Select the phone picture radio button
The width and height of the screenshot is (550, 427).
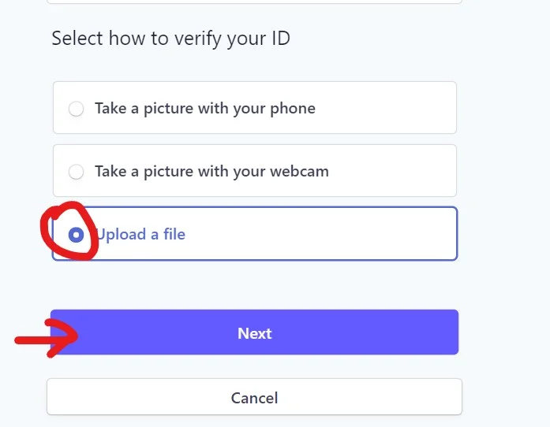(76, 109)
